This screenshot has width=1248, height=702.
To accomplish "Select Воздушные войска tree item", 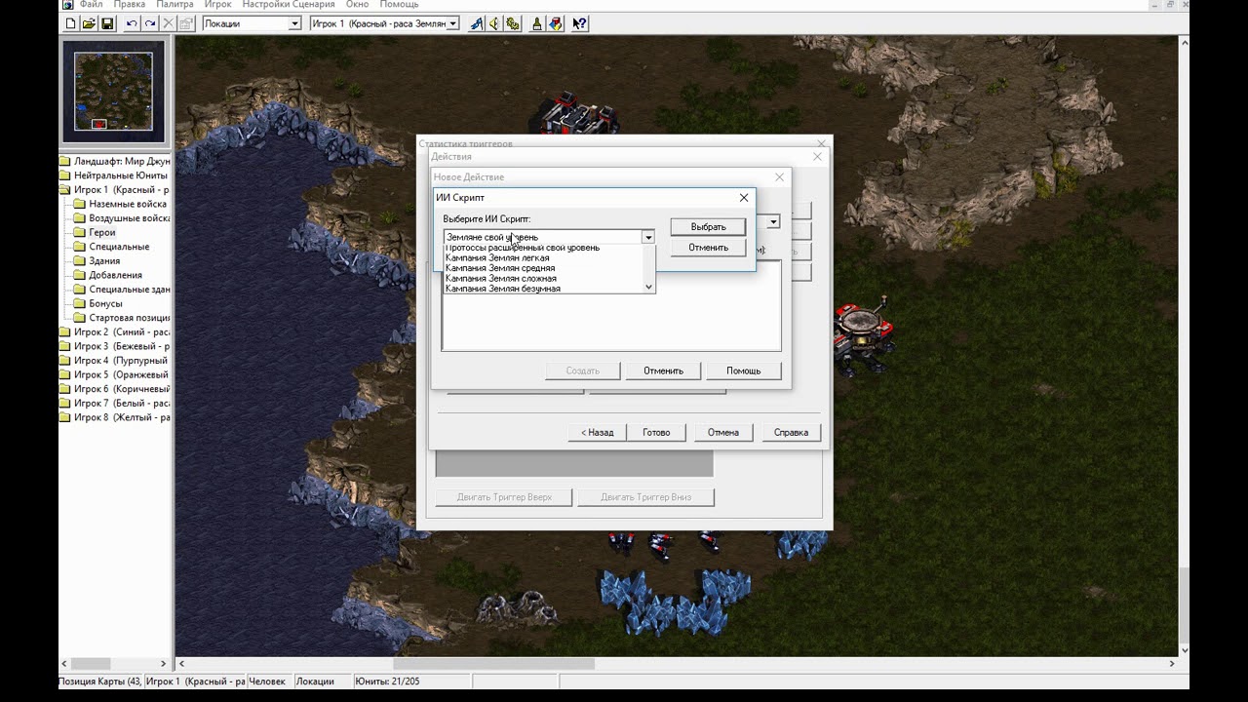I will [x=130, y=218].
